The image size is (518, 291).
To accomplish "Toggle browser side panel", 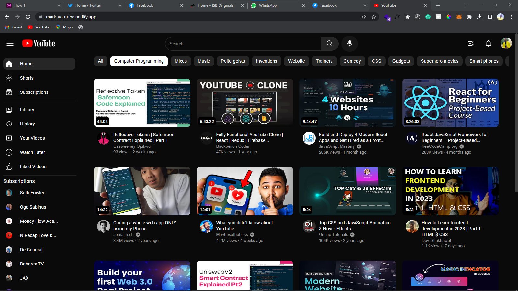I will click(x=490, y=17).
